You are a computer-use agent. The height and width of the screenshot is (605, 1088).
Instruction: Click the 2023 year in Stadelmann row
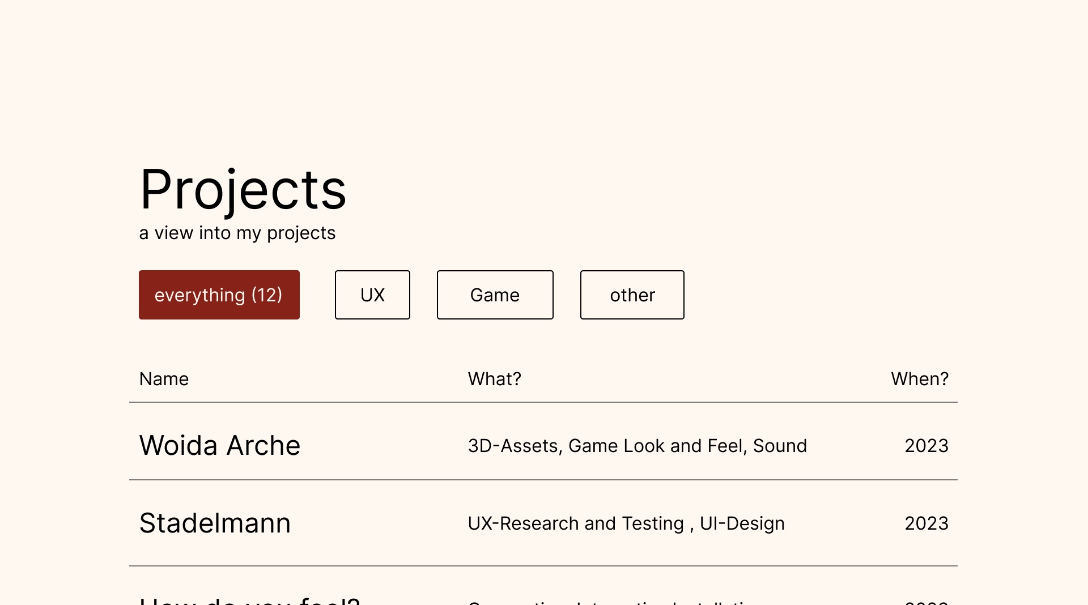pyautogui.click(x=926, y=523)
